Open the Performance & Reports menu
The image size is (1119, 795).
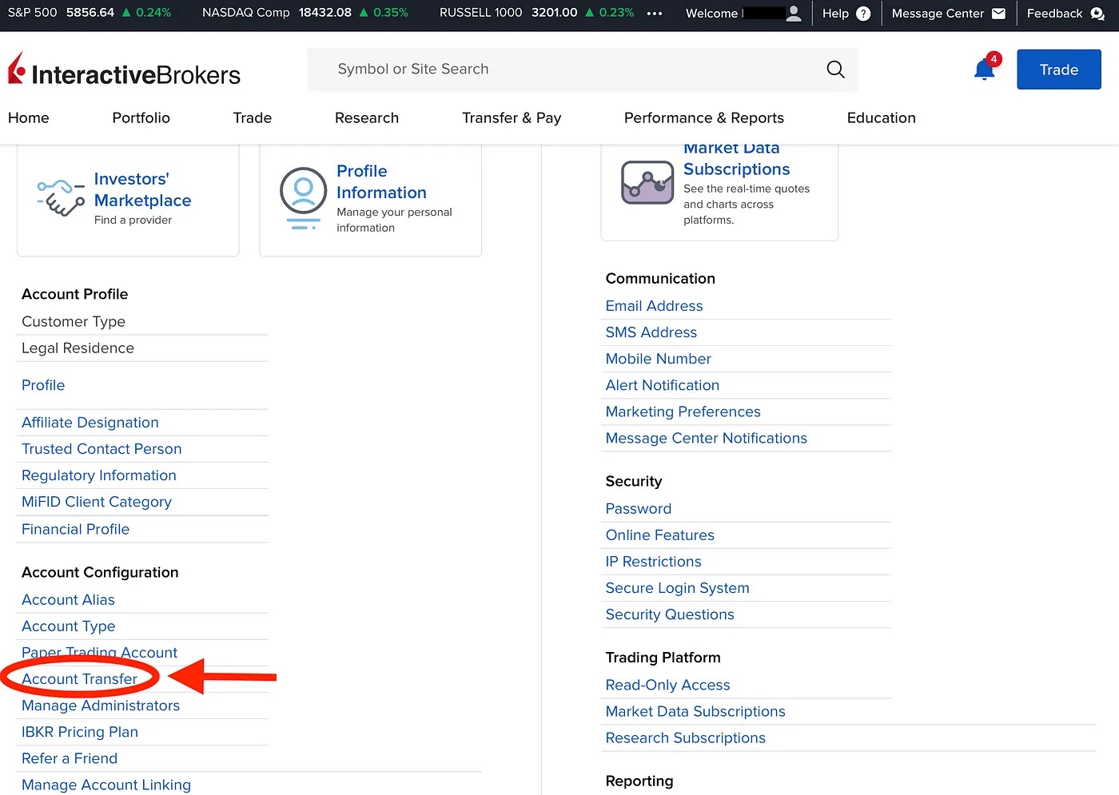click(703, 118)
